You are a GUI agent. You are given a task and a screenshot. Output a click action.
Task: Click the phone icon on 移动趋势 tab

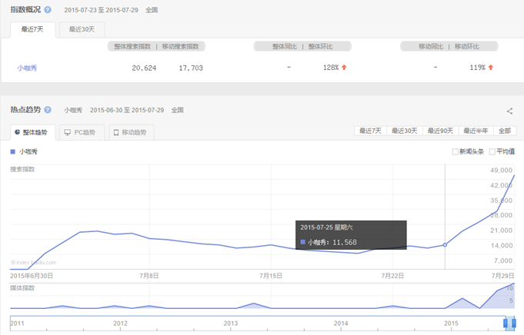click(x=116, y=132)
